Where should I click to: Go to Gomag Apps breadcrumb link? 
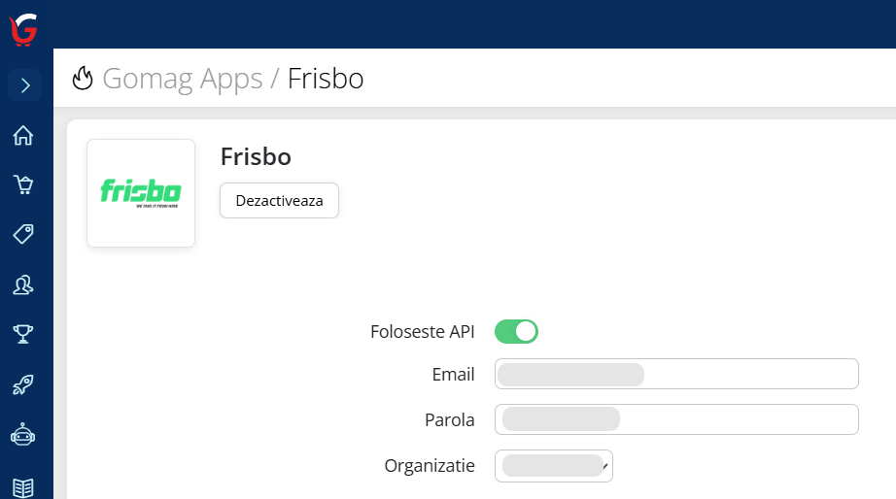[x=183, y=79]
